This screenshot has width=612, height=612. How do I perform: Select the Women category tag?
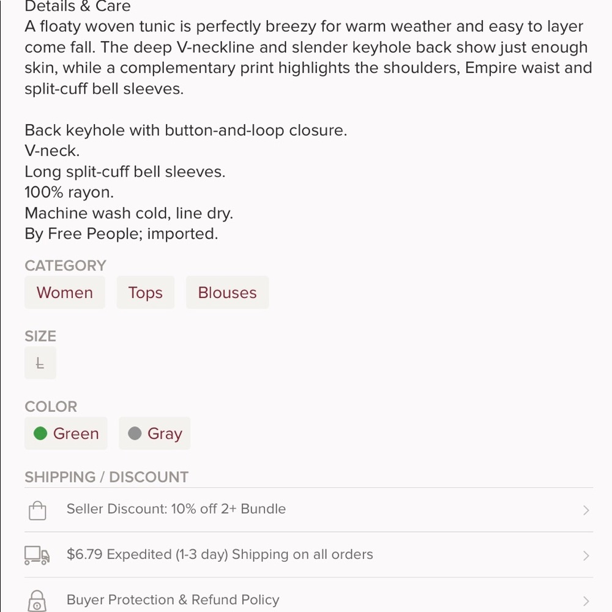(65, 293)
